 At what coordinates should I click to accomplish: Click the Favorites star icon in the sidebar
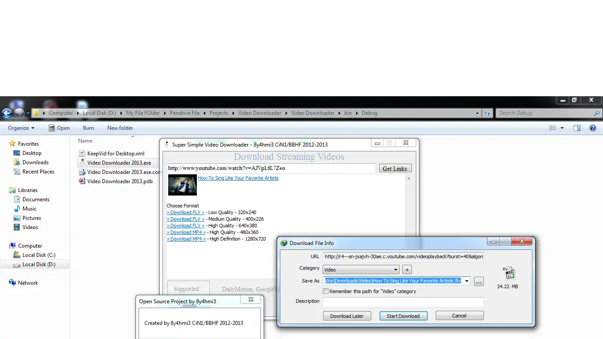click(12, 143)
